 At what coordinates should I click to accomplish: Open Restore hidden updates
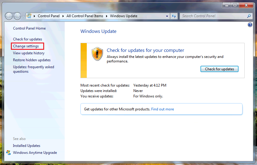[x=32, y=60]
